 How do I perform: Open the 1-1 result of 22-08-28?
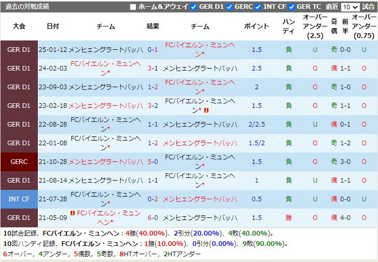click(x=153, y=125)
